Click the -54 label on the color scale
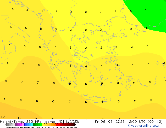 [x=8, y=127]
